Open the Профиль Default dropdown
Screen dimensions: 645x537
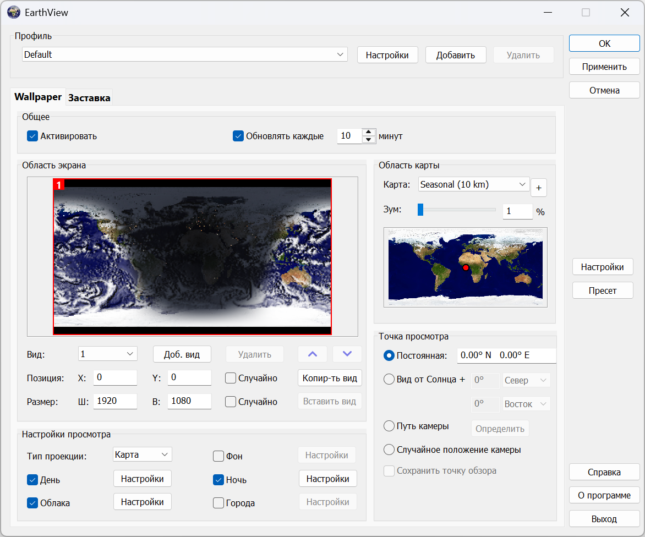click(x=184, y=54)
